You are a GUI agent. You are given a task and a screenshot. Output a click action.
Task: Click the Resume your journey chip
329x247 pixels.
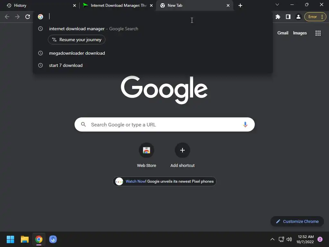point(76,40)
